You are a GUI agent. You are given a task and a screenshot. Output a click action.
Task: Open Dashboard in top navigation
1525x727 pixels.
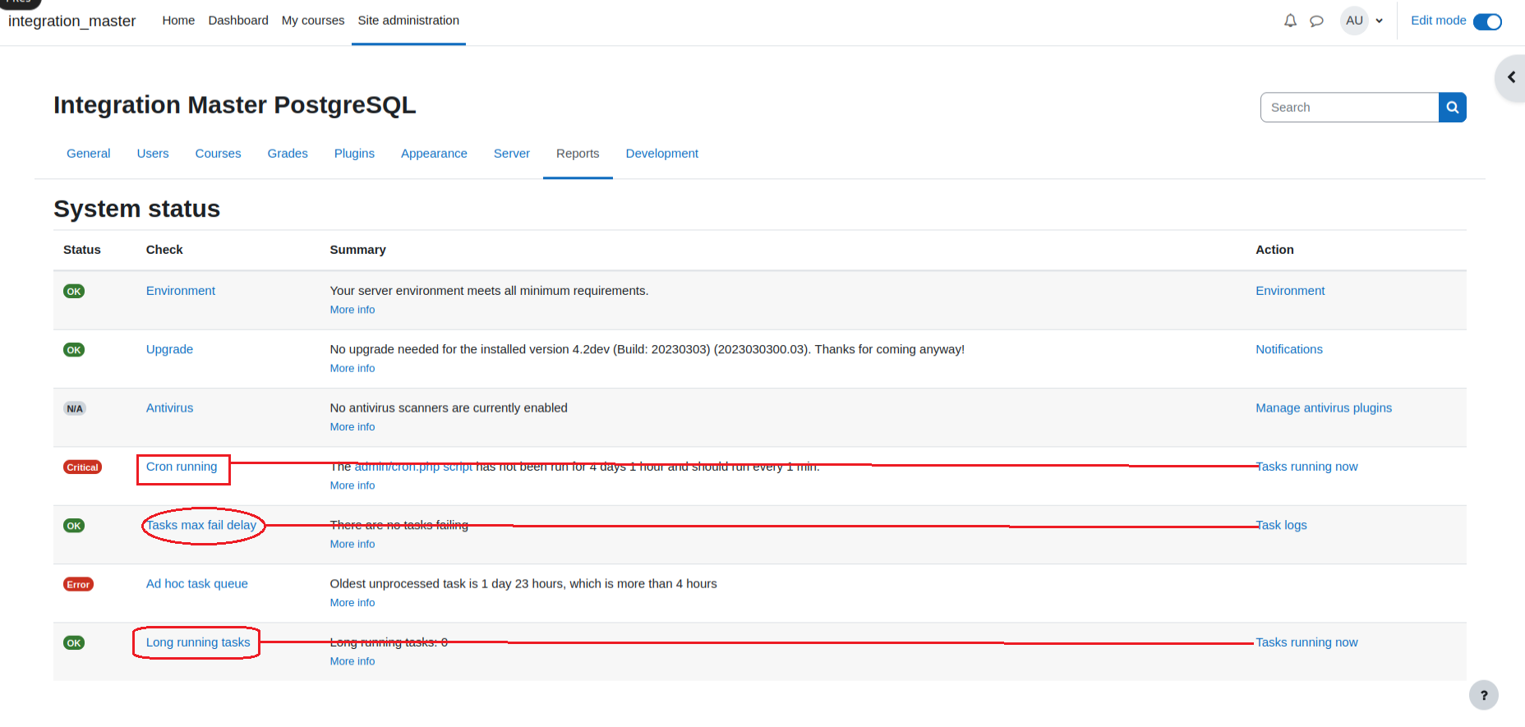[238, 21]
